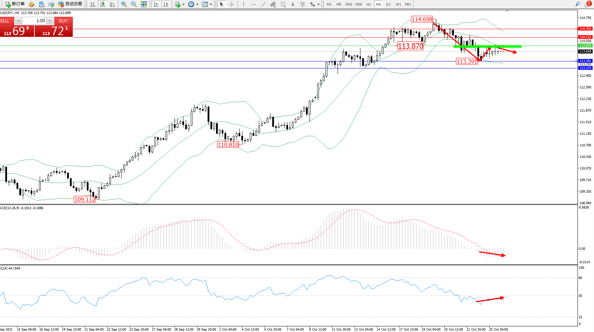Switch chart to line chart mode
The width and height of the screenshot is (594, 332).
click(112, 4)
